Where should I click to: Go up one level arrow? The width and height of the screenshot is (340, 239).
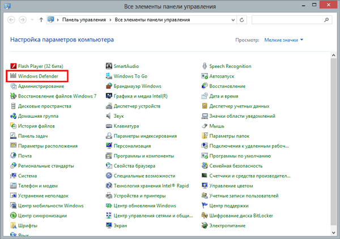tap(41, 20)
